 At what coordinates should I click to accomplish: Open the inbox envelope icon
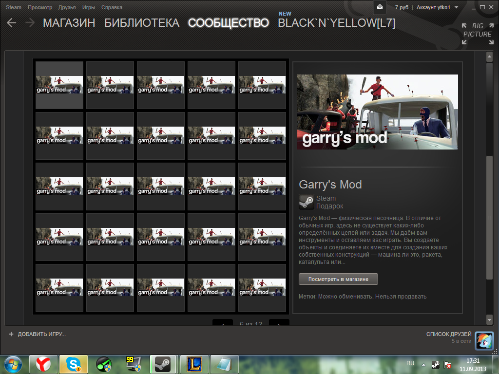[x=380, y=7]
